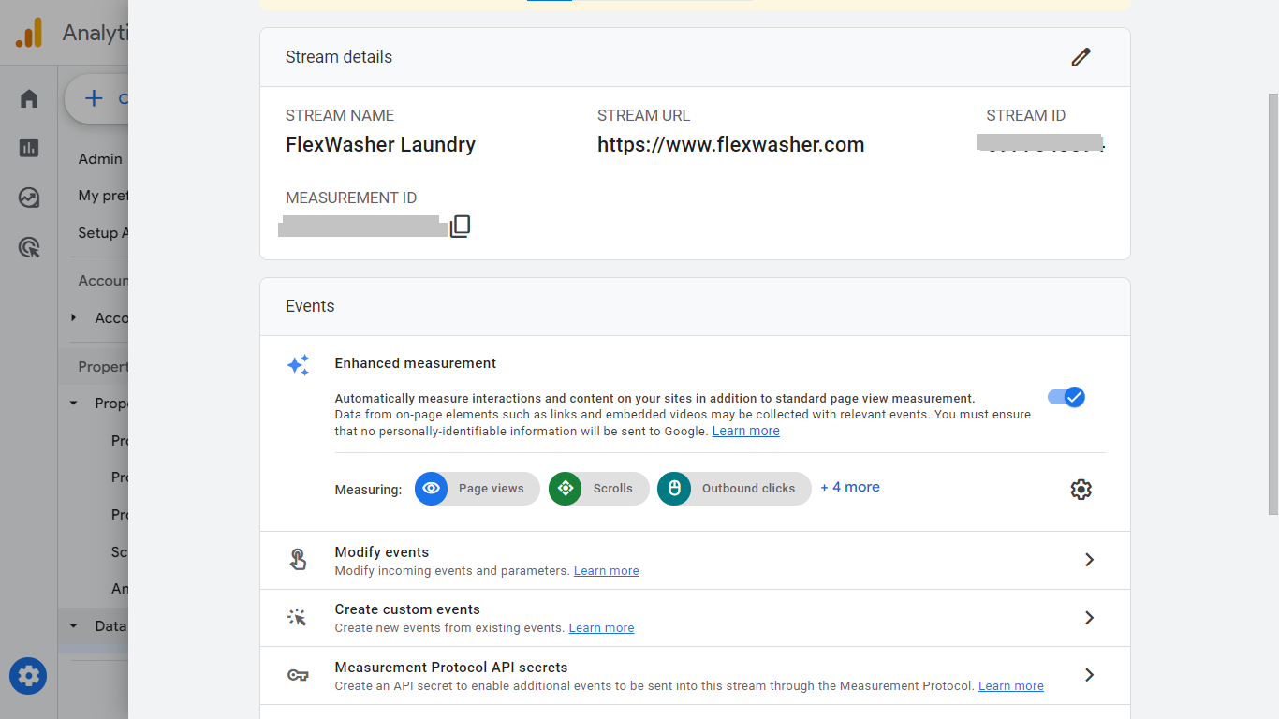
Task: Click the Create custom events cursor icon
Action: (x=297, y=617)
